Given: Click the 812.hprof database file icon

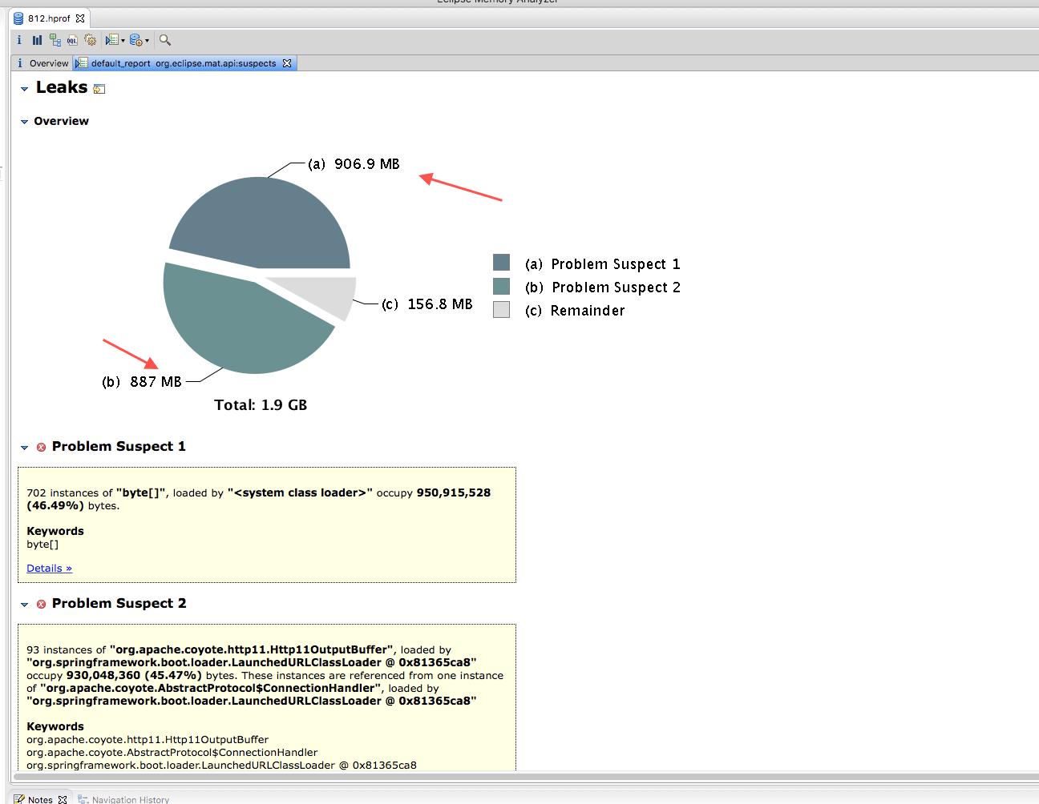Looking at the screenshot, I should point(18,18).
